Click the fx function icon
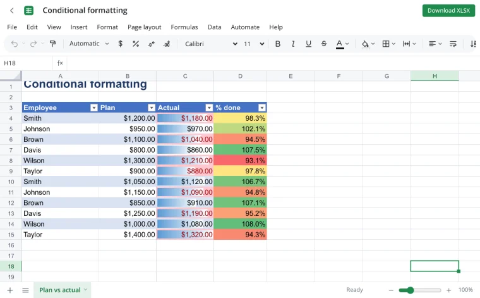 (x=60, y=63)
